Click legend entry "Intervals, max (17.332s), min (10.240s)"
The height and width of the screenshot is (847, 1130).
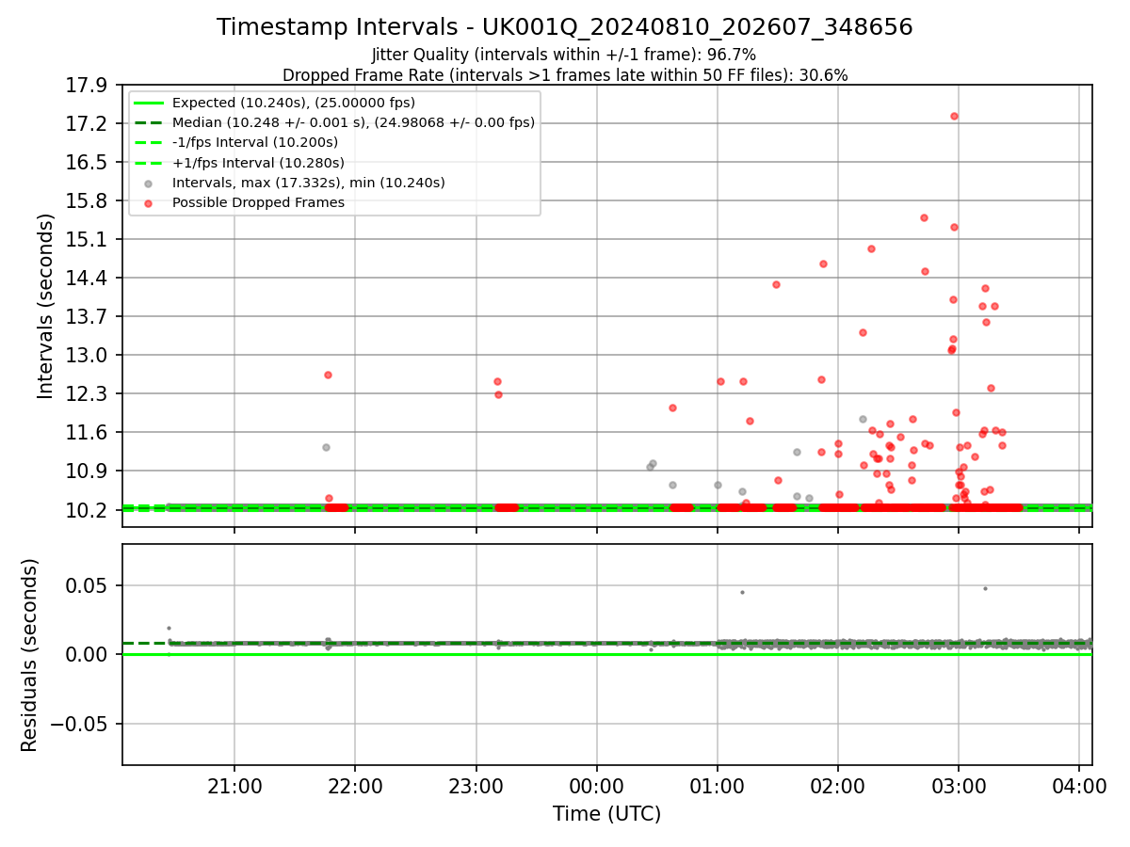coord(309,183)
